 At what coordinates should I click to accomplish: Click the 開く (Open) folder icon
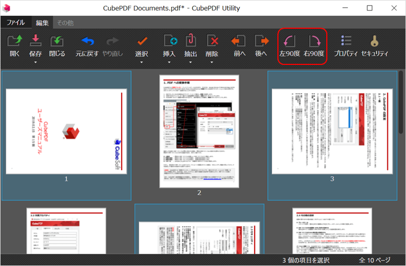[14, 41]
